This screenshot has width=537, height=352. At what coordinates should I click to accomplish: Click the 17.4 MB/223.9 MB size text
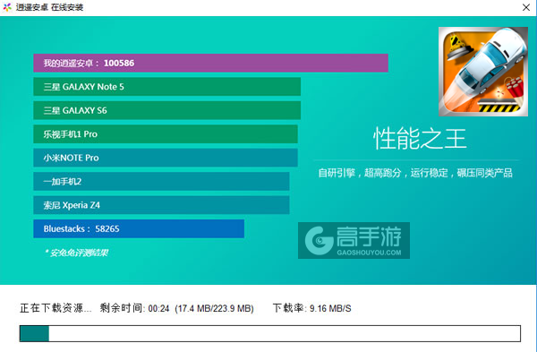pos(214,308)
